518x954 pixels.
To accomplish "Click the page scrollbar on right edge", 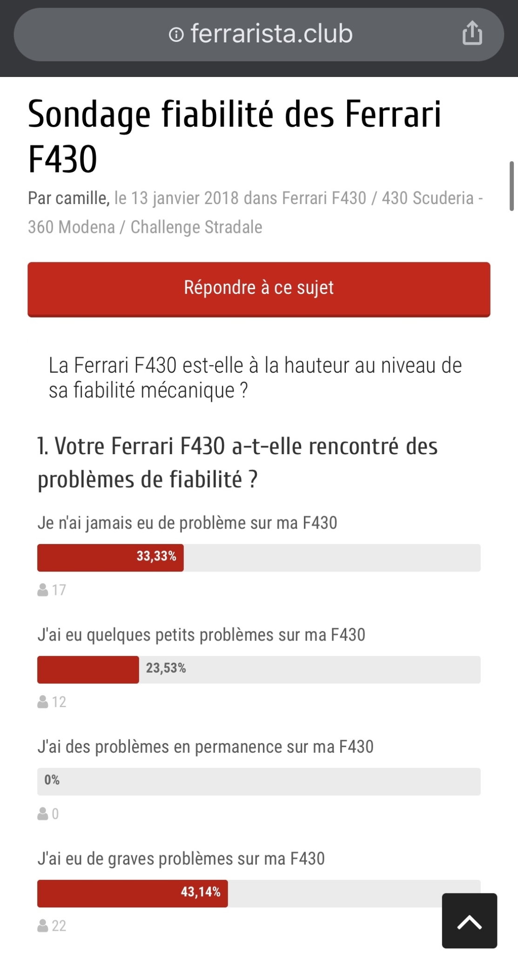I will coord(511,186).
